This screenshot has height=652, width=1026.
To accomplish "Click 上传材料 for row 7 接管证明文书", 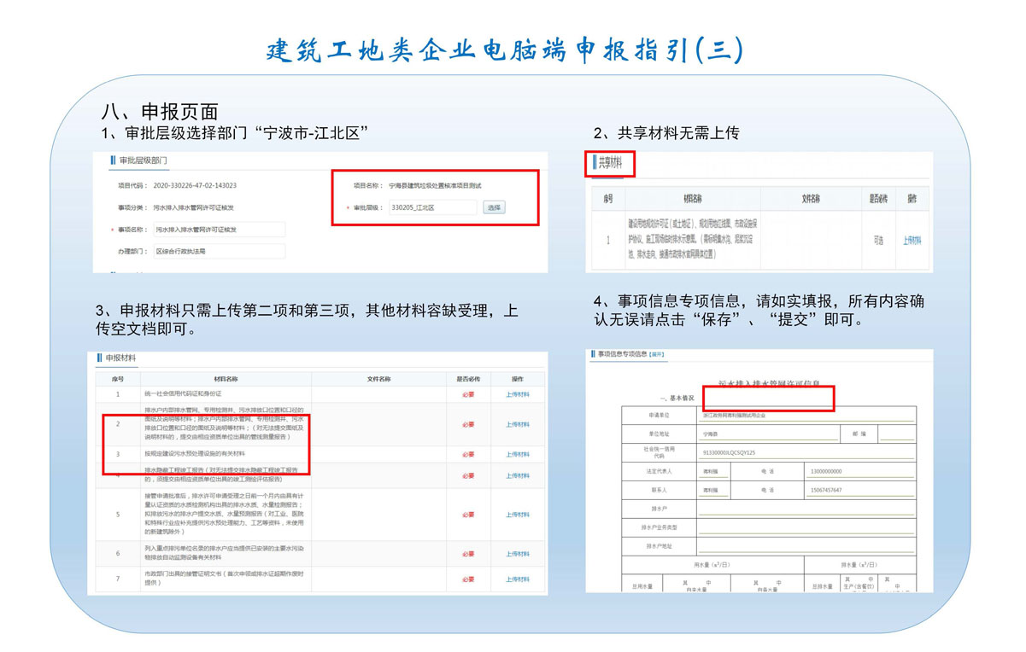I will click(517, 578).
